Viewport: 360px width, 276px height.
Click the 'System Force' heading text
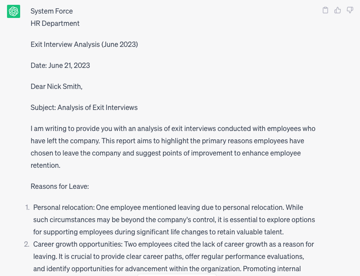pyautogui.click(x=52, y=11)
